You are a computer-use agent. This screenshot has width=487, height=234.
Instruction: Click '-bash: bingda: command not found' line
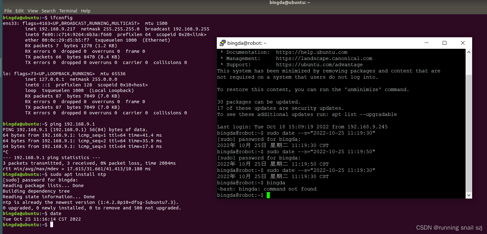pos(267,189)
